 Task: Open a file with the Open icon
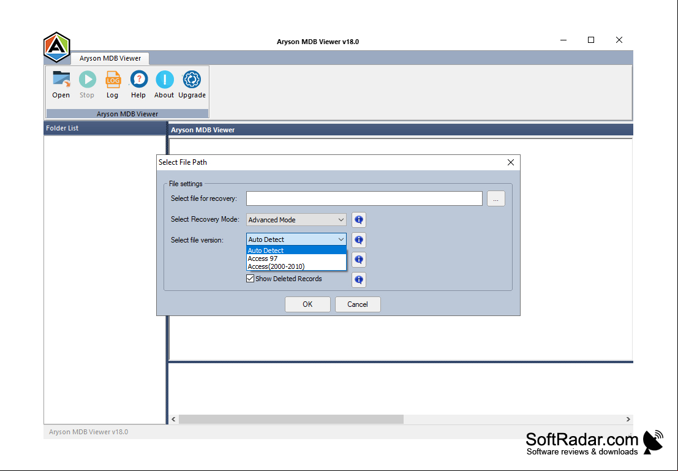tap(61, 85)
